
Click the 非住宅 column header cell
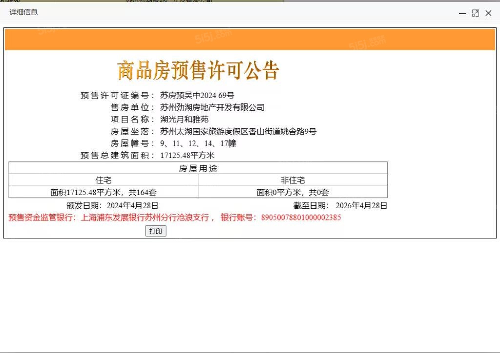click(292, 180)
